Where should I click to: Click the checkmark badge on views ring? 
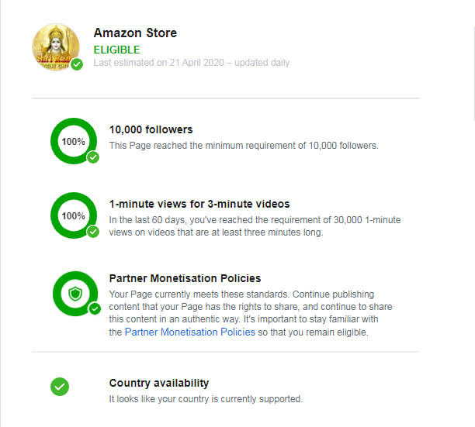[x=93, y=232]
